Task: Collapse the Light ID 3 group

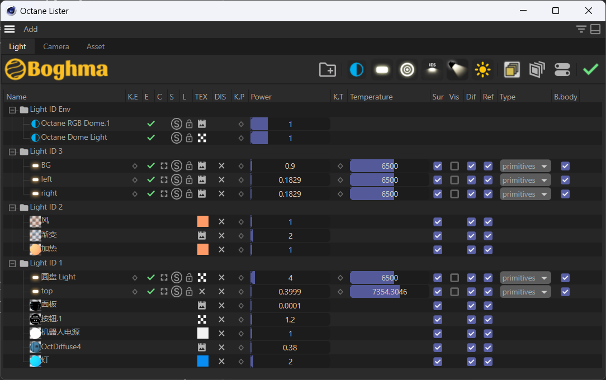Action: (12, 152)
